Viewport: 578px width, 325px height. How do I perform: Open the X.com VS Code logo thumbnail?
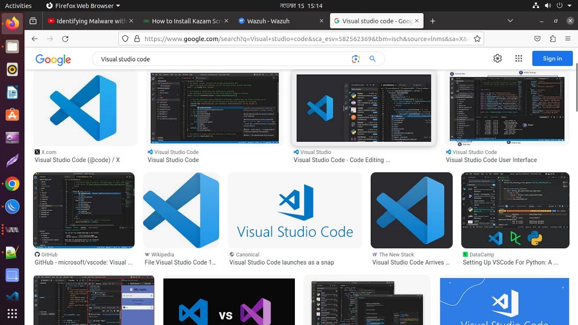(85, 108)
